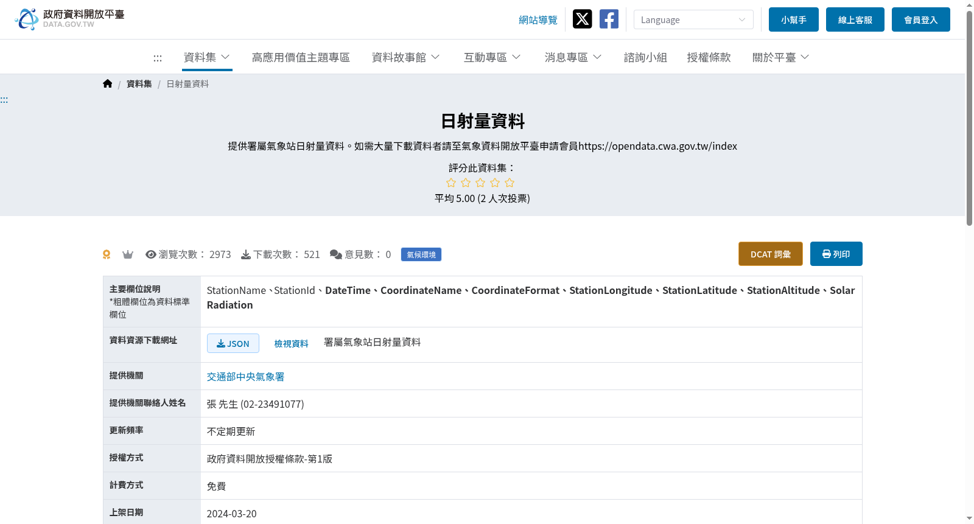Rate the dataset one star
The image size is (974, 524).
click(451, 183)
